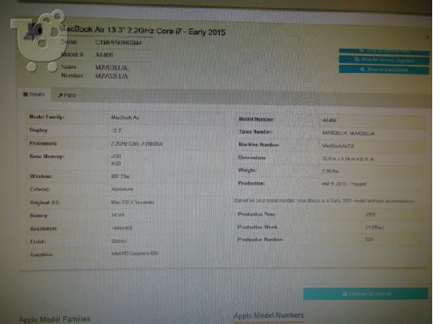Click the Sales Number value in the right table
Screen dimensions: 433x324
click(x=349, y=134)
